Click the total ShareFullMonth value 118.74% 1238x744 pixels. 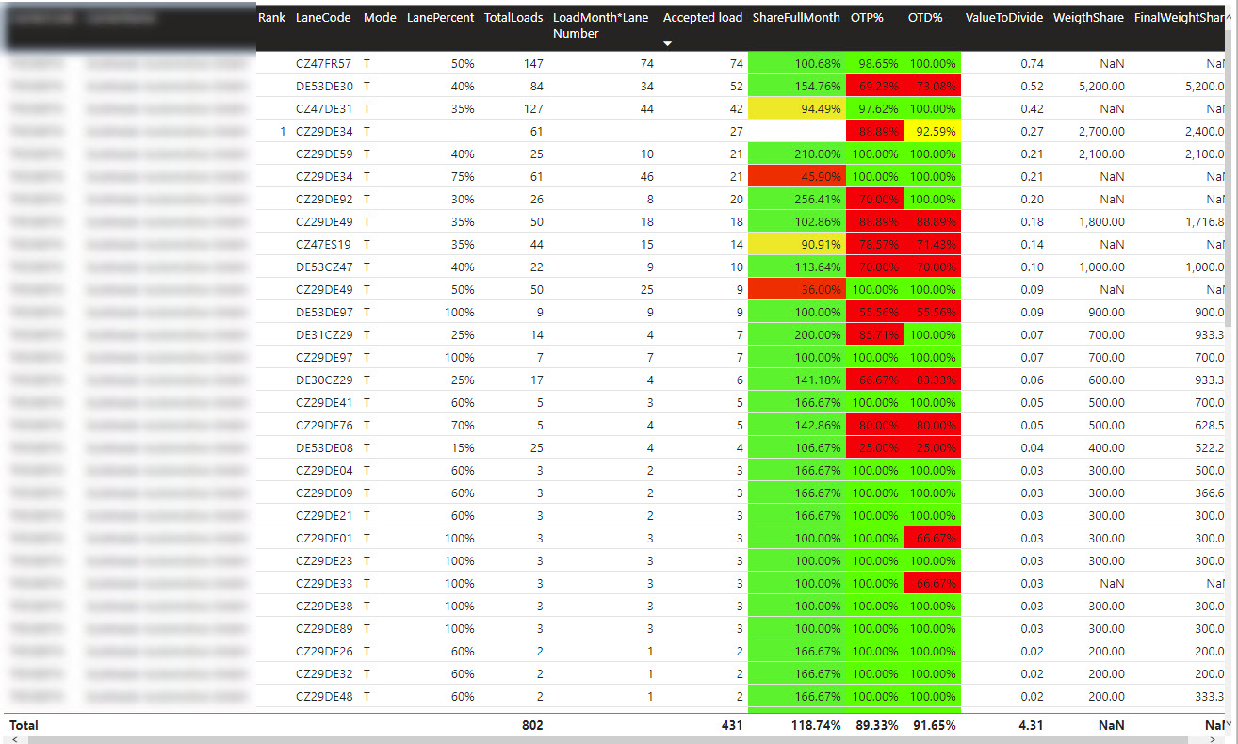[x=817, y=726]
